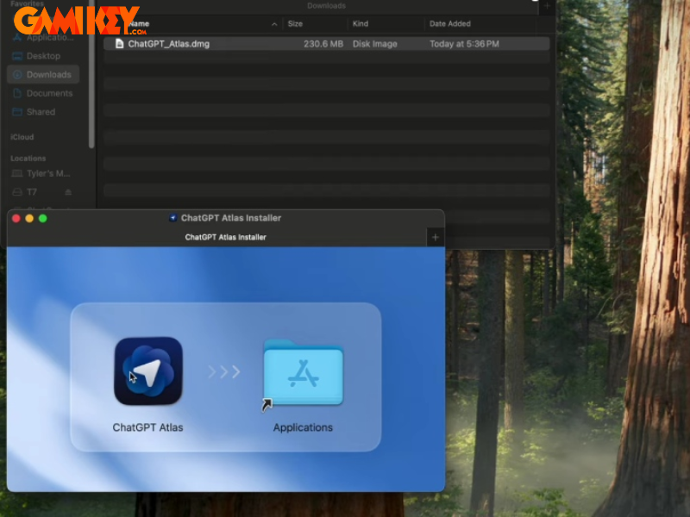Image resolution: width=690 pixels, height=517 pixels.
Task: Sort files by the Size column
Action: pos(296,24)
